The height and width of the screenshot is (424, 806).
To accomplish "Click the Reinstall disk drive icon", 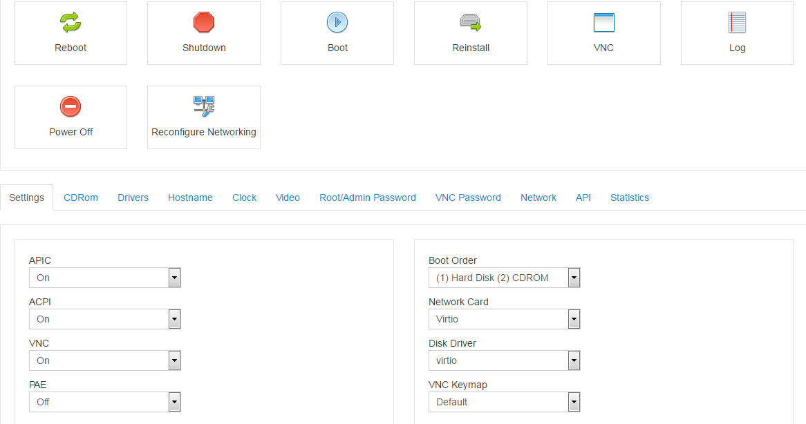I will [x=470, y=23].
